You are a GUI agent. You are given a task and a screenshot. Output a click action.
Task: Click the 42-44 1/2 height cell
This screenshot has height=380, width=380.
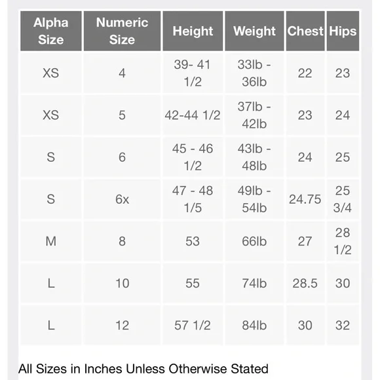click(193, 115)
